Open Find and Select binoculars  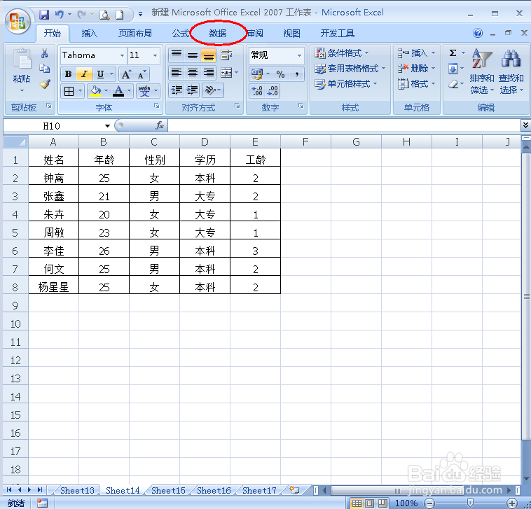[511, 71]
